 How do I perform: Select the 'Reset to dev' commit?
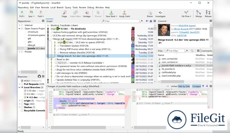coord(63,59)
